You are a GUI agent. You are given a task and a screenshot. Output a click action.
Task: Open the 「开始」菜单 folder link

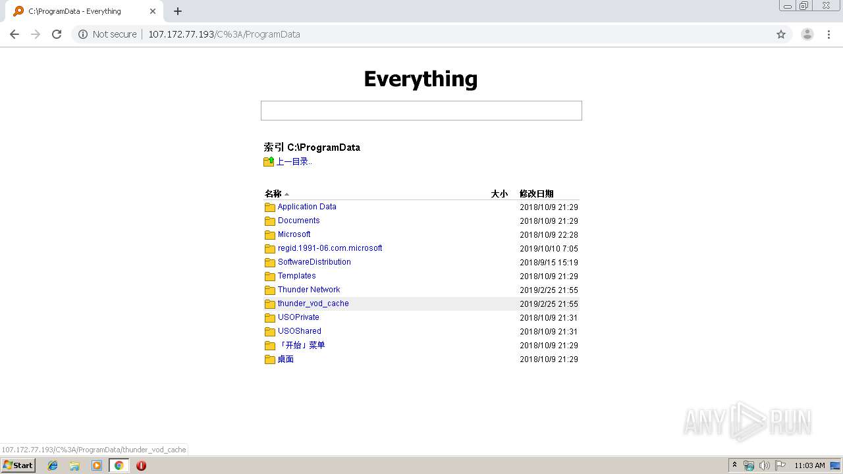pos(301,345)
